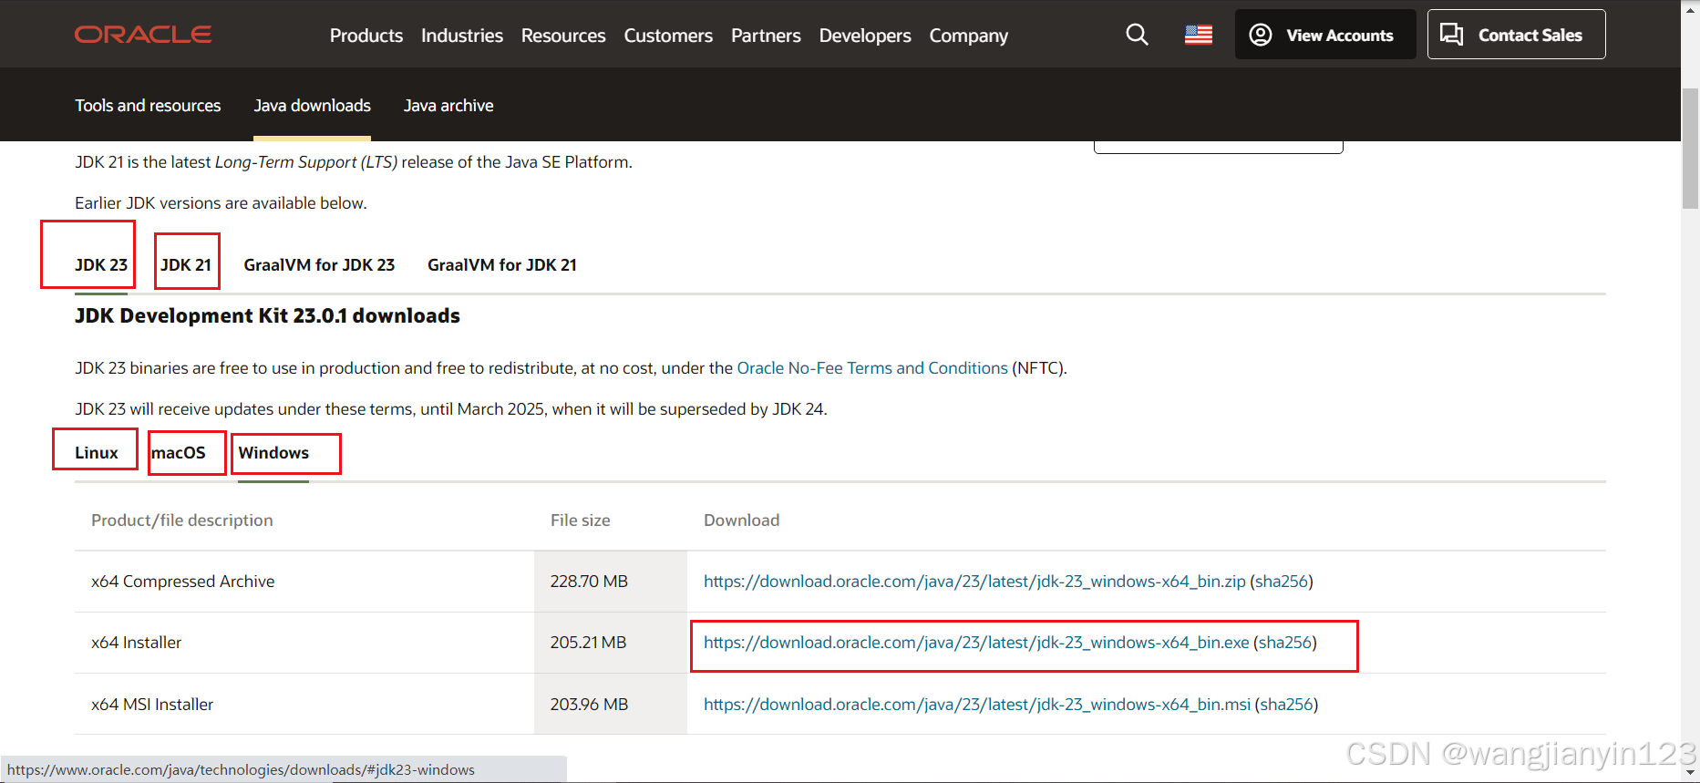Open the Developers menu
The width and height of the screenshot is (1700, 783).
point(865,36)
